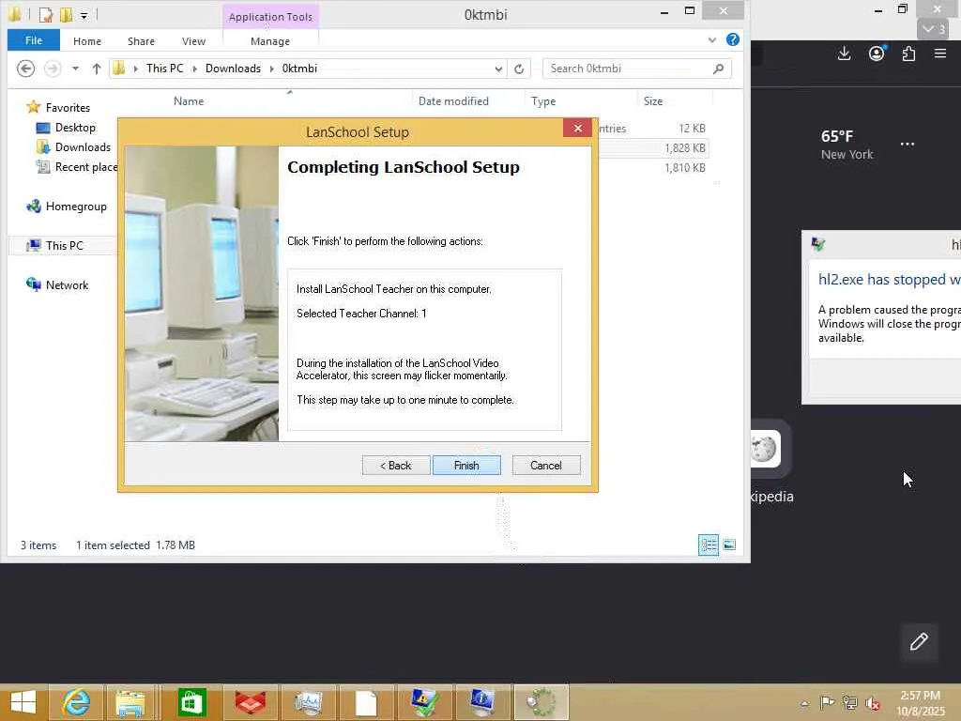961x721 pixels.
Task: Sort files by Type column
Action: 543,101
